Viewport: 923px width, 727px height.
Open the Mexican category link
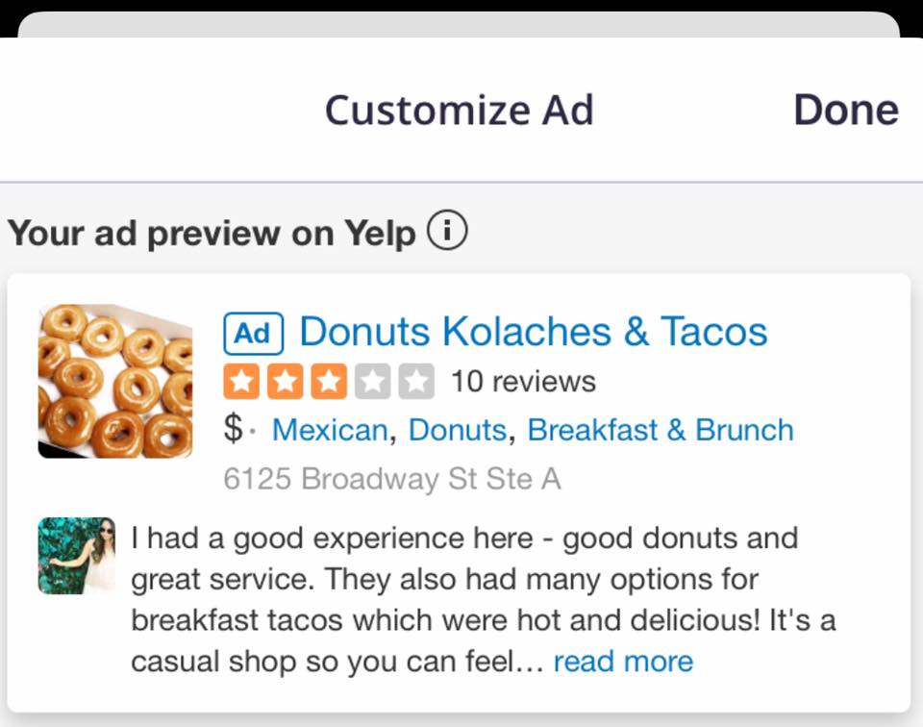[330, 430]
